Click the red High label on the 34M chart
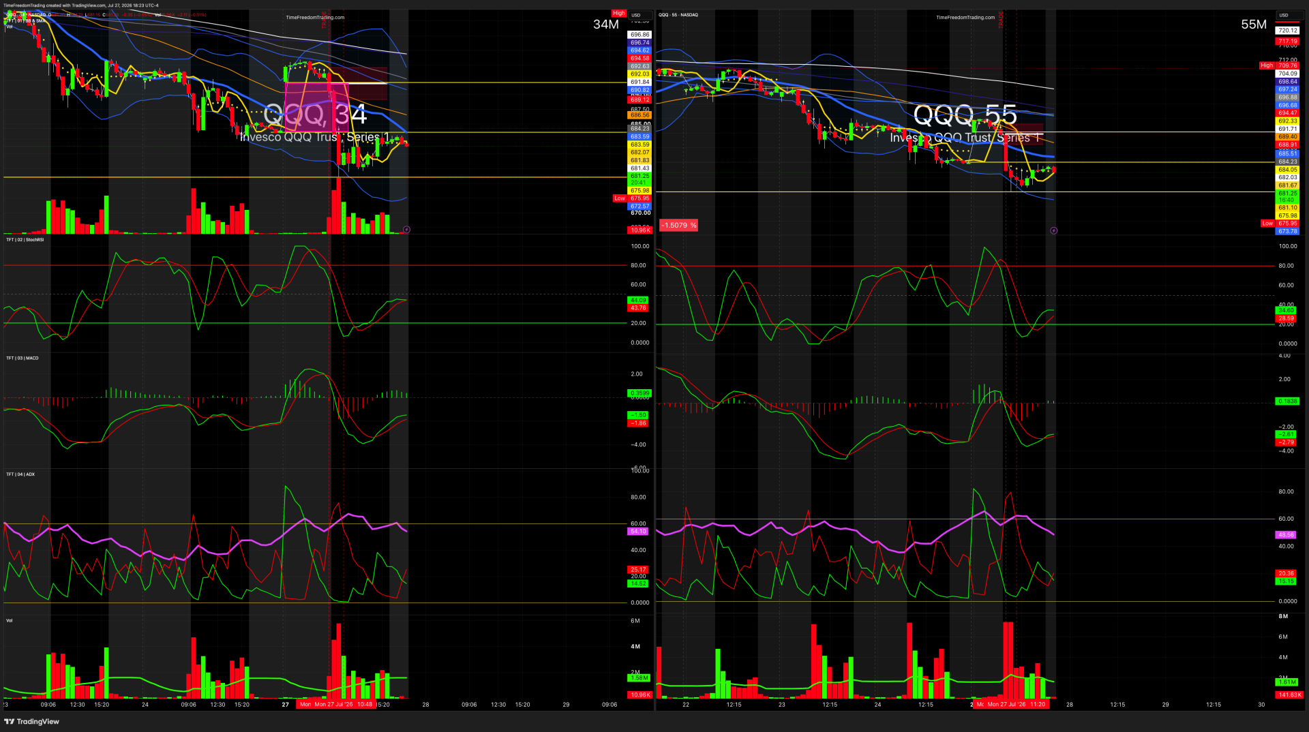 click(618, 13)
